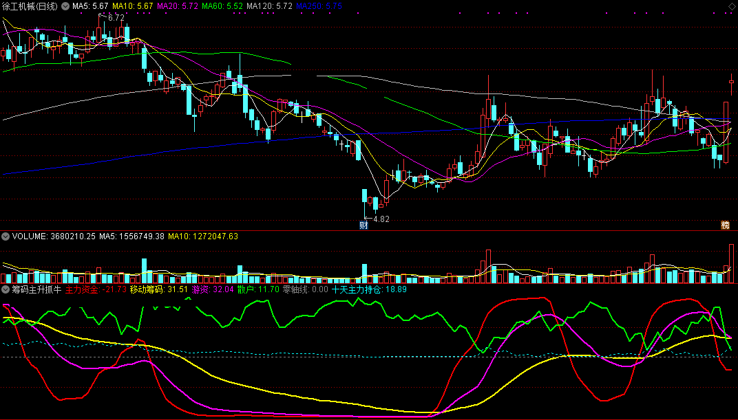Click the MA250: 5.75 label
Screen dimensions: 738x420
pos(319,6)
